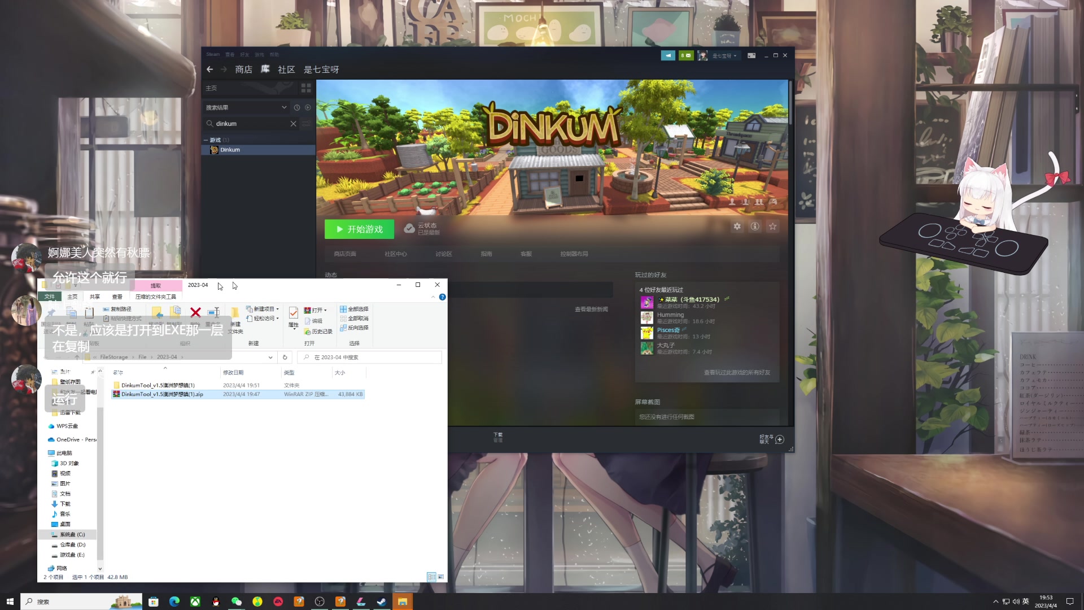This screenshot has height=610, width=1084.
Task: Click the red delete X in ribbon
Action: coord(195,312)
